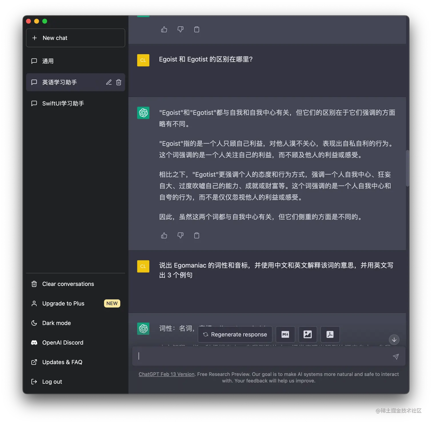
Task: Click chat bubble icon beside SwiftUI学习助手
Action: coord(34,103)
